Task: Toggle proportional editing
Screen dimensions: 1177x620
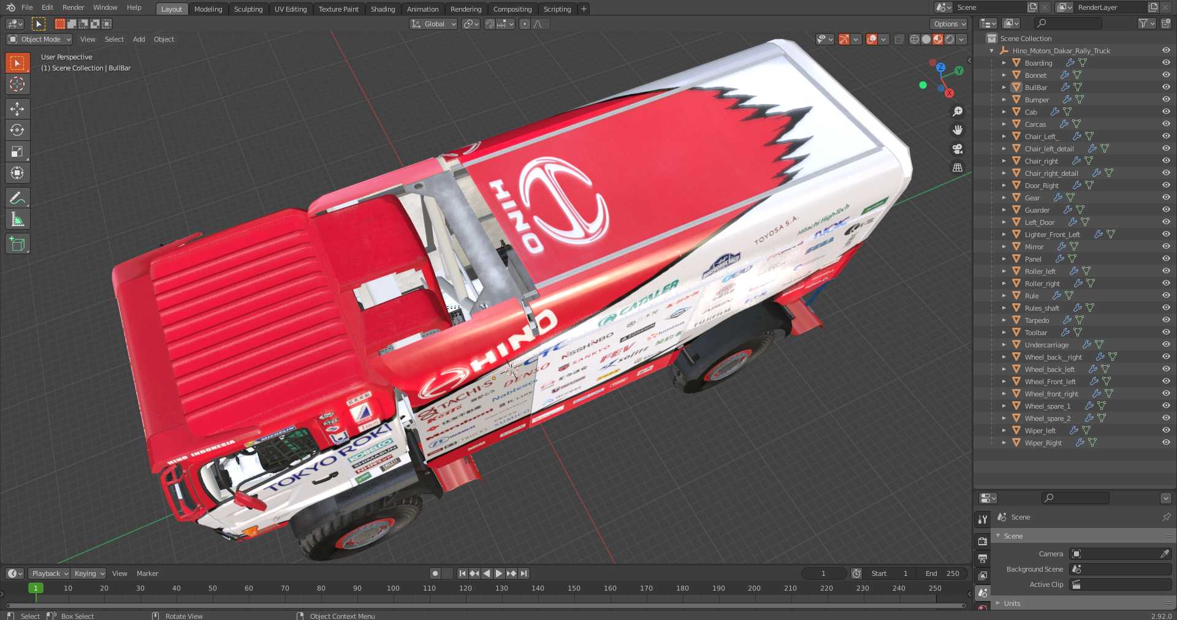Action: click(524, 24)
